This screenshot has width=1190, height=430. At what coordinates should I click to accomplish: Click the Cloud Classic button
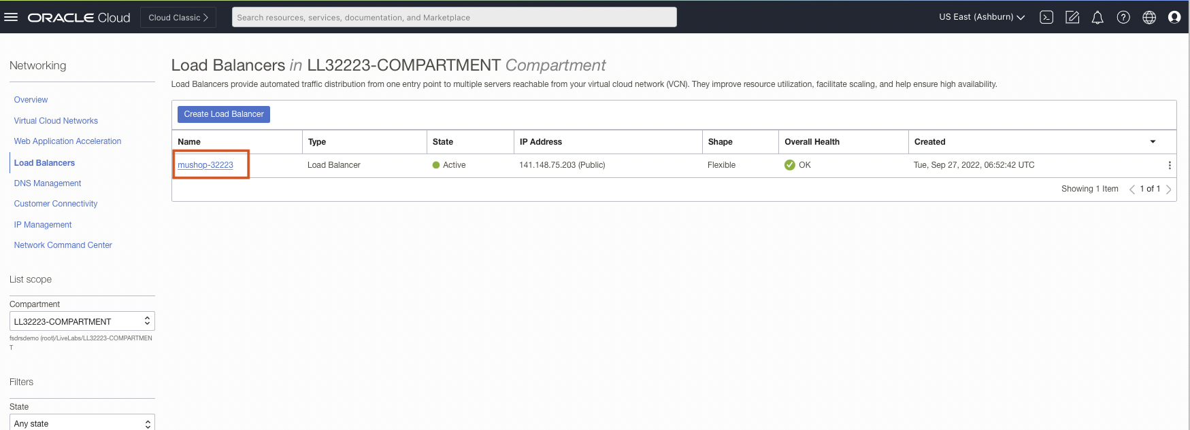point(178,18)
